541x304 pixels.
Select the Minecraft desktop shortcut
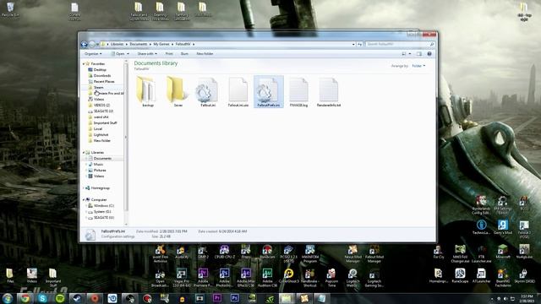click(503, 252)
